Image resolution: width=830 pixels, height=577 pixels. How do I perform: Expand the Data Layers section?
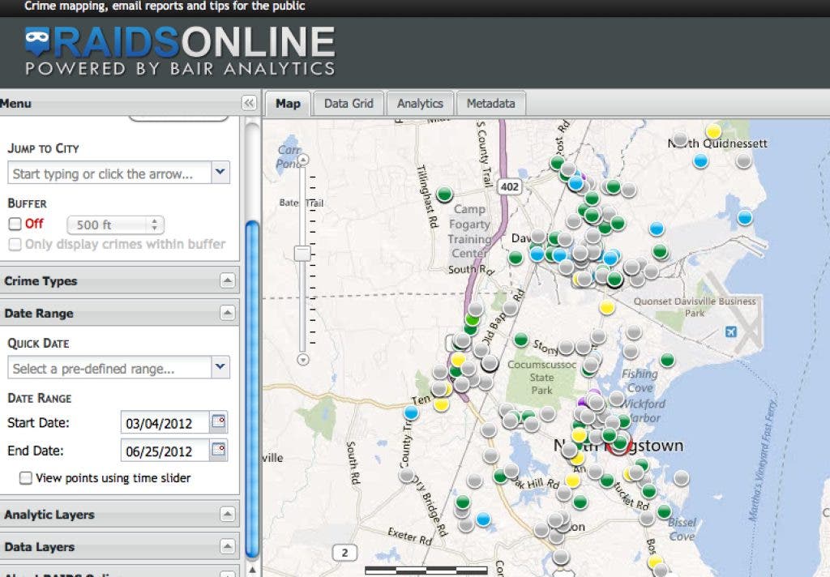coord(227,546)
